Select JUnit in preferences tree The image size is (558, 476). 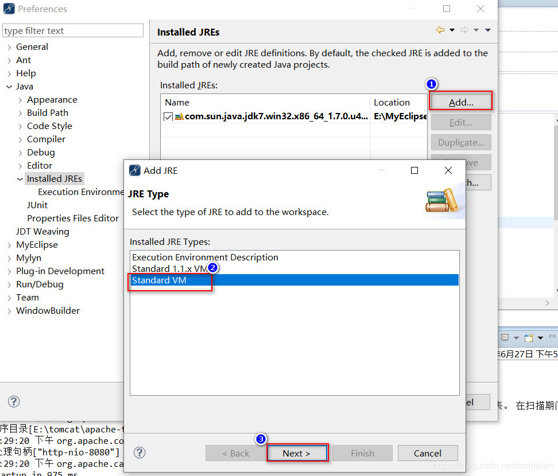point(37,205)
